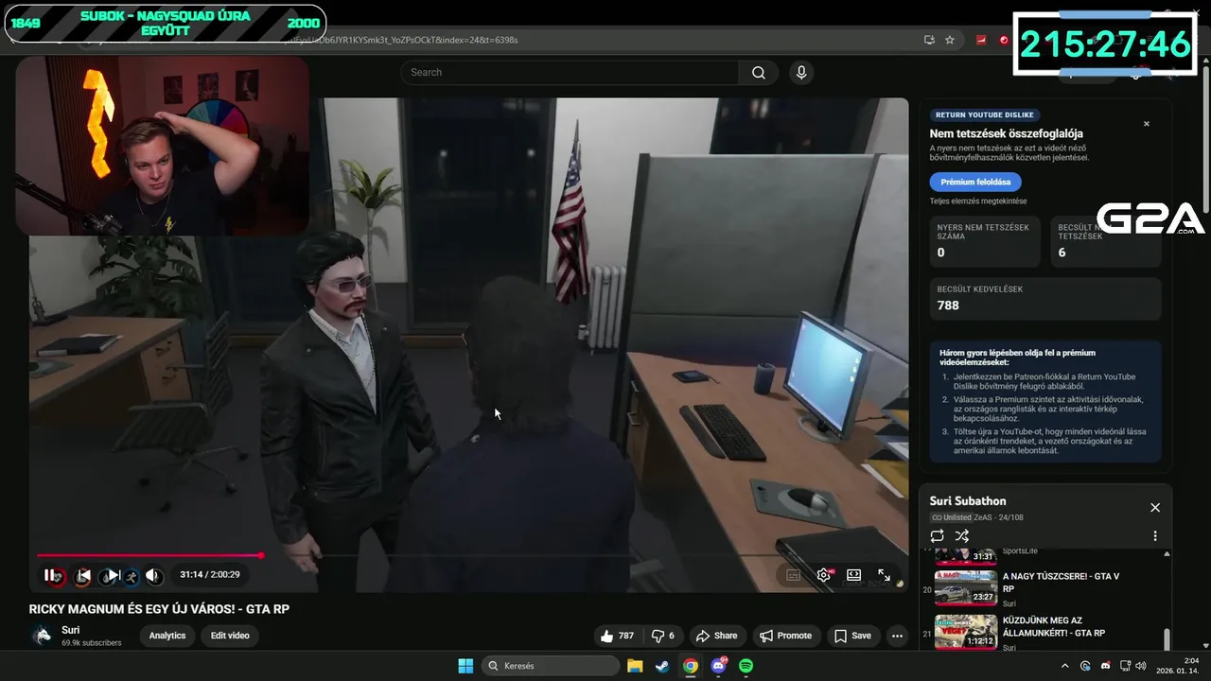Viewport: 1211px width, 681px height.
Task: Click the taskbar Keresés search box
Action: 549,666
